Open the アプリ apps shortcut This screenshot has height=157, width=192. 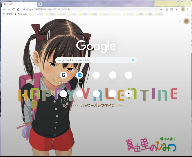[x=8, y=14]
